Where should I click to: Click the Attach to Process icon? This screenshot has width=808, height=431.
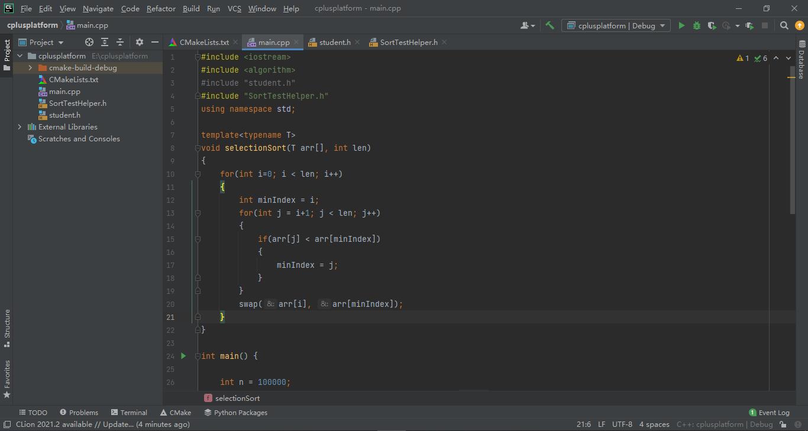(x=749, y=25)
